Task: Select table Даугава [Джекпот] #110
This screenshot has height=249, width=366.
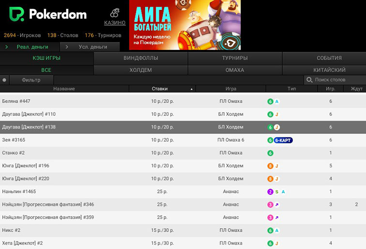Action: click(x=183, y=114)
